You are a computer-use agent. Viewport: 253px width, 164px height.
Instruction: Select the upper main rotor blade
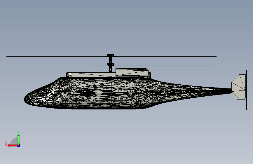(x=111, y=56)
